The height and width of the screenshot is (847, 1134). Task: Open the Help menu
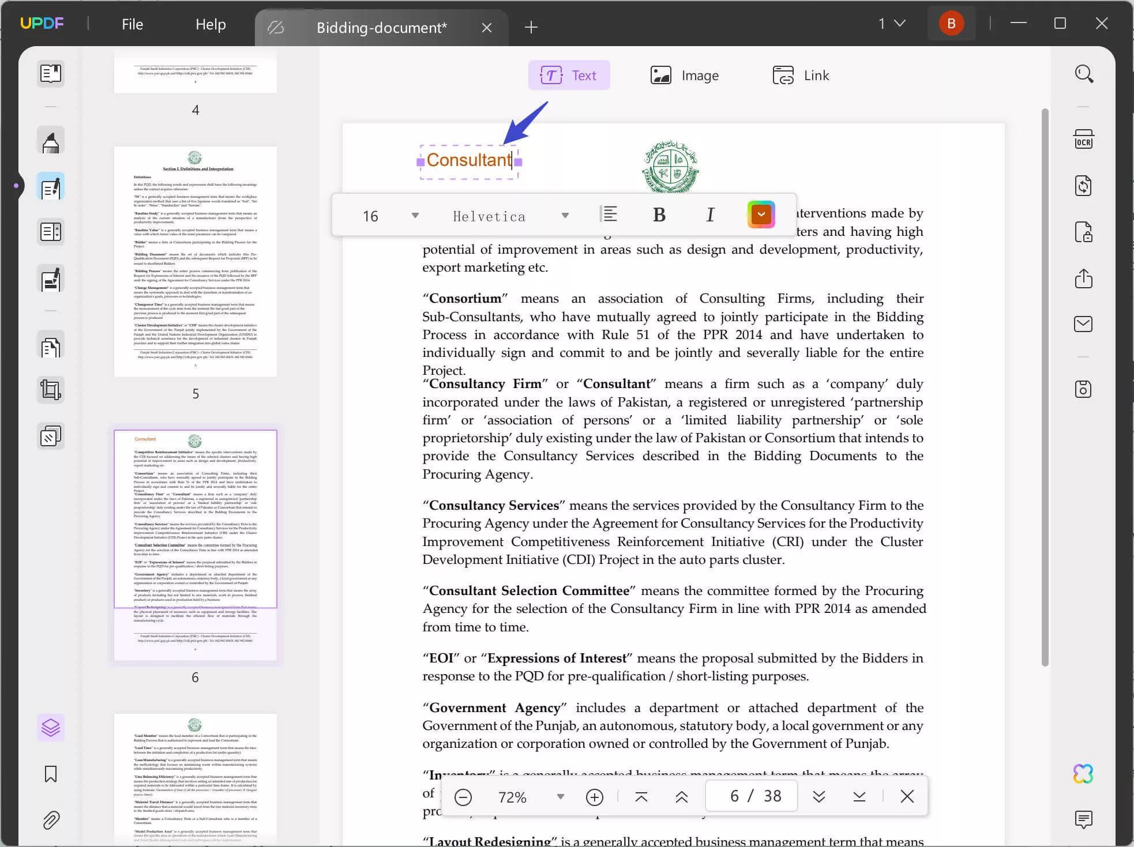[211, 24]
